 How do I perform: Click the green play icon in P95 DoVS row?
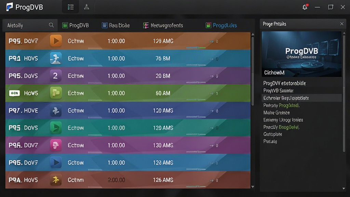click(x=56, y=128)
